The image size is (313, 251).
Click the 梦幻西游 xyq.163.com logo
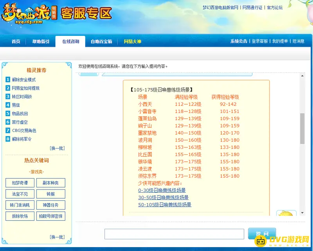[29, 14]
